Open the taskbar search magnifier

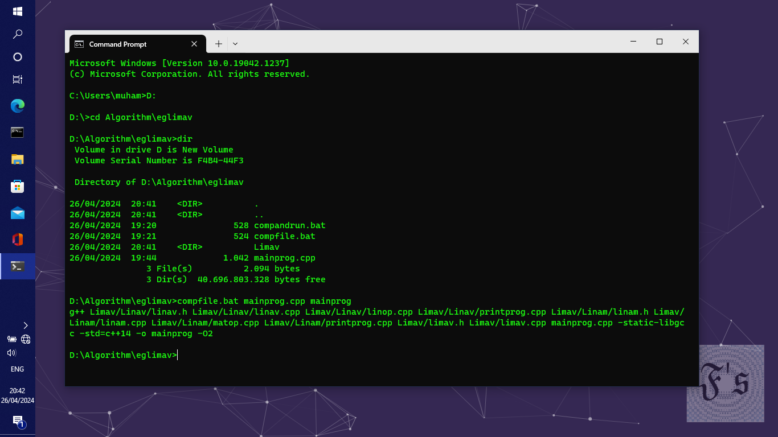click(17, 34)
